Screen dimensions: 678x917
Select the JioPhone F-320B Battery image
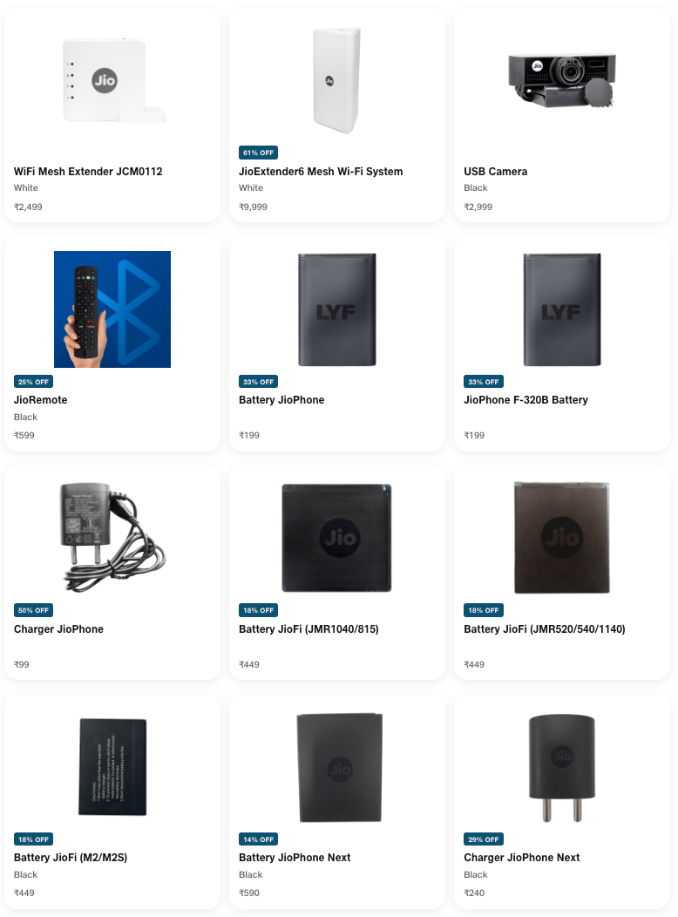(x=562, y=309)
